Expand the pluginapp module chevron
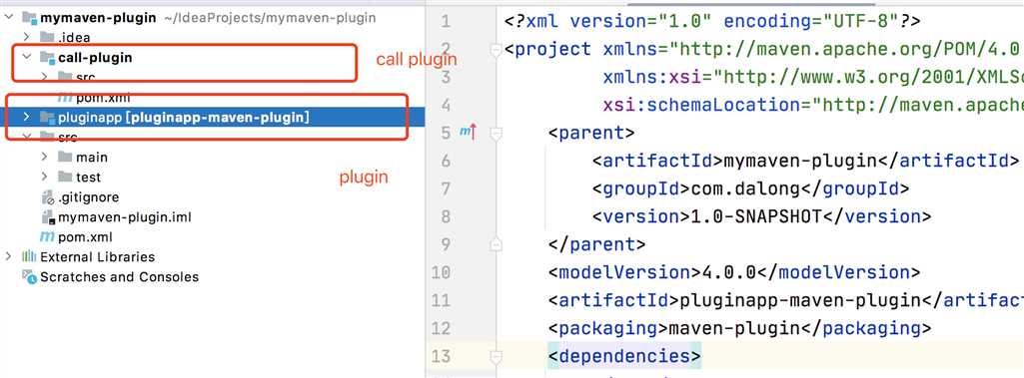 point(26,118)
